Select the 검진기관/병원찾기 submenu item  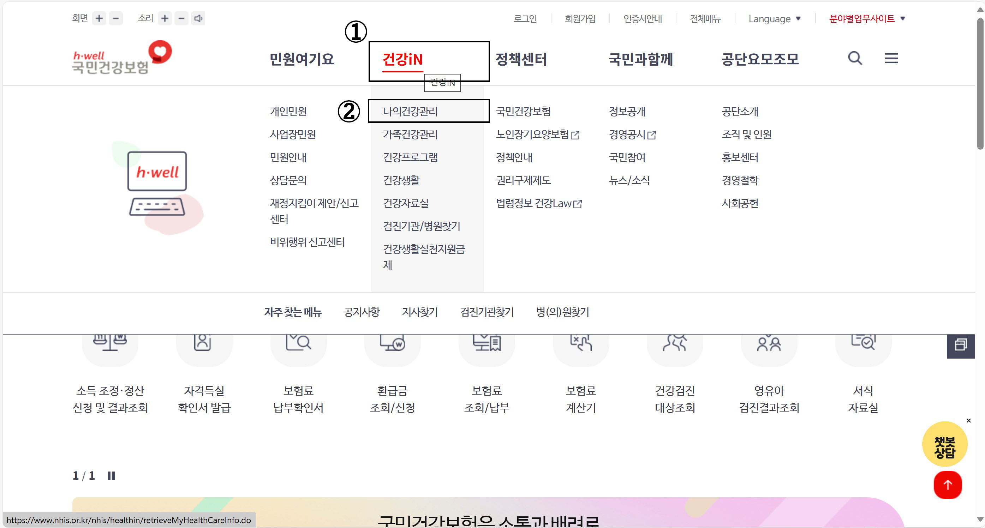tap(422, 226)
